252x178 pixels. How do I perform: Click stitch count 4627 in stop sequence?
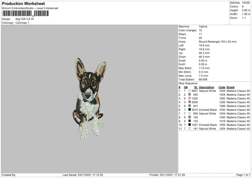[x=194, y=91]
